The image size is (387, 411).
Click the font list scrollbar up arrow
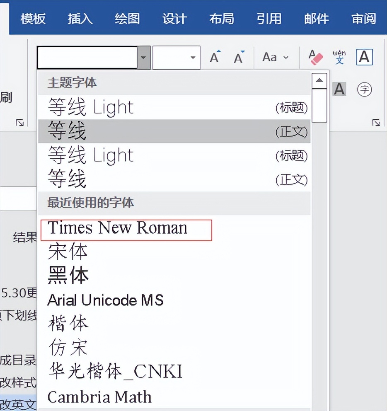coord(319,80)
